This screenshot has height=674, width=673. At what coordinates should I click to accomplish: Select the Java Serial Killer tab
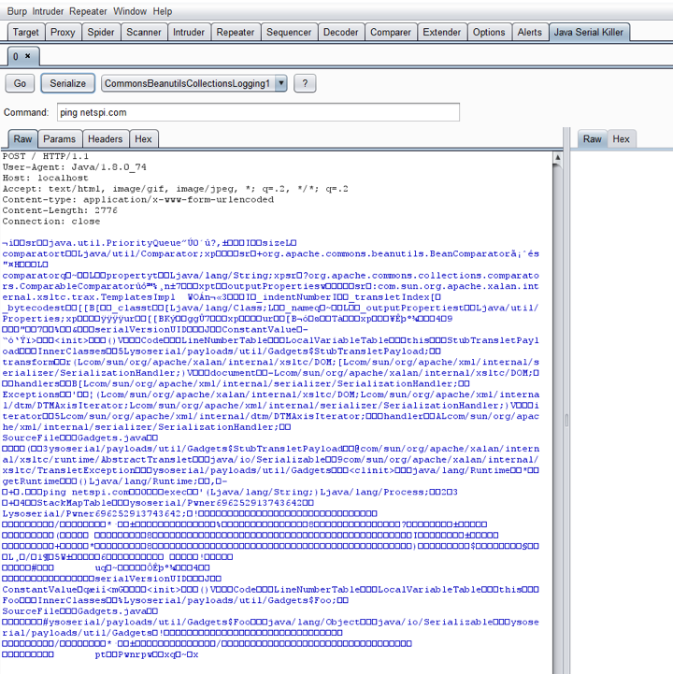(x=590, y=32)
